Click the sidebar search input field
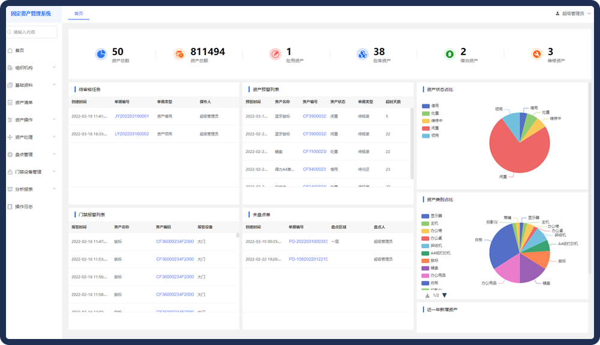Screen dimensions: 600x345 [x=34, y=32]
